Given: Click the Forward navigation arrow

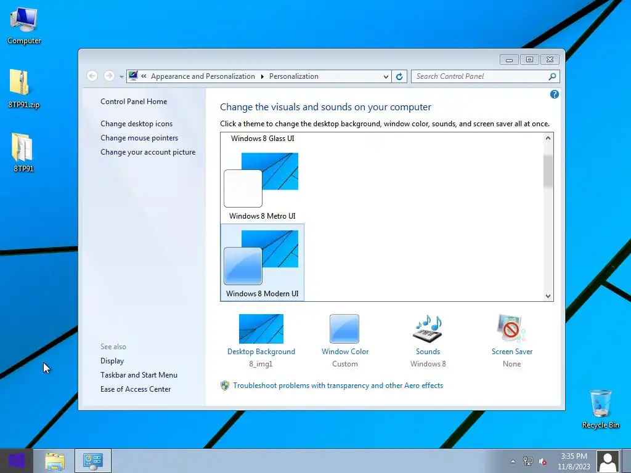Looking at the screenshot, I should pos(109,76).
